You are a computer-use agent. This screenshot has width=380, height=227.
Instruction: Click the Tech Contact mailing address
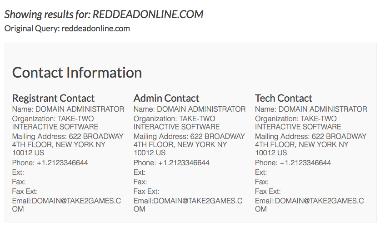pyautogui.click(x=311, y=144)
